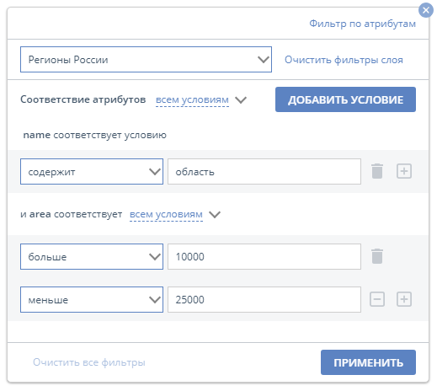Add another name condition with plus icon

click(404, 171)
